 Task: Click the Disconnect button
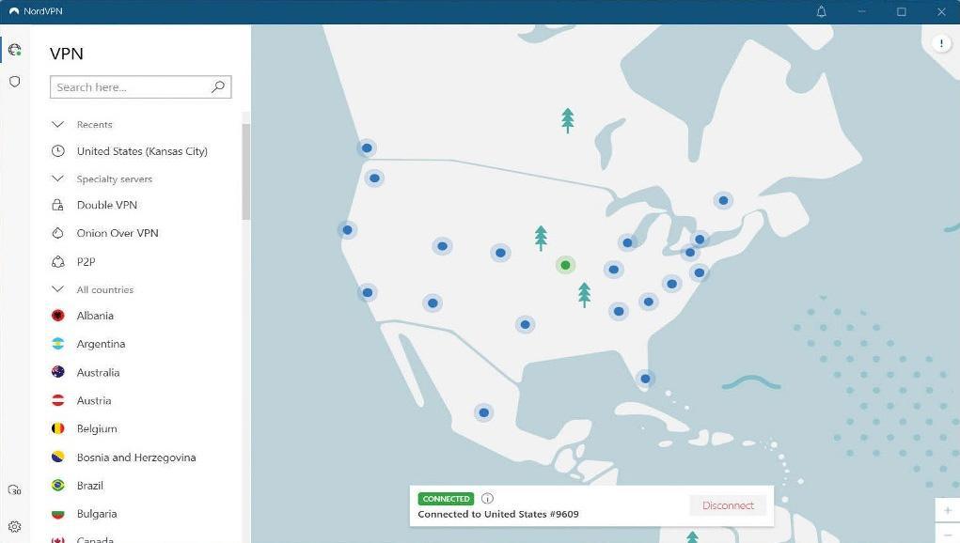[x=728, y=505]
